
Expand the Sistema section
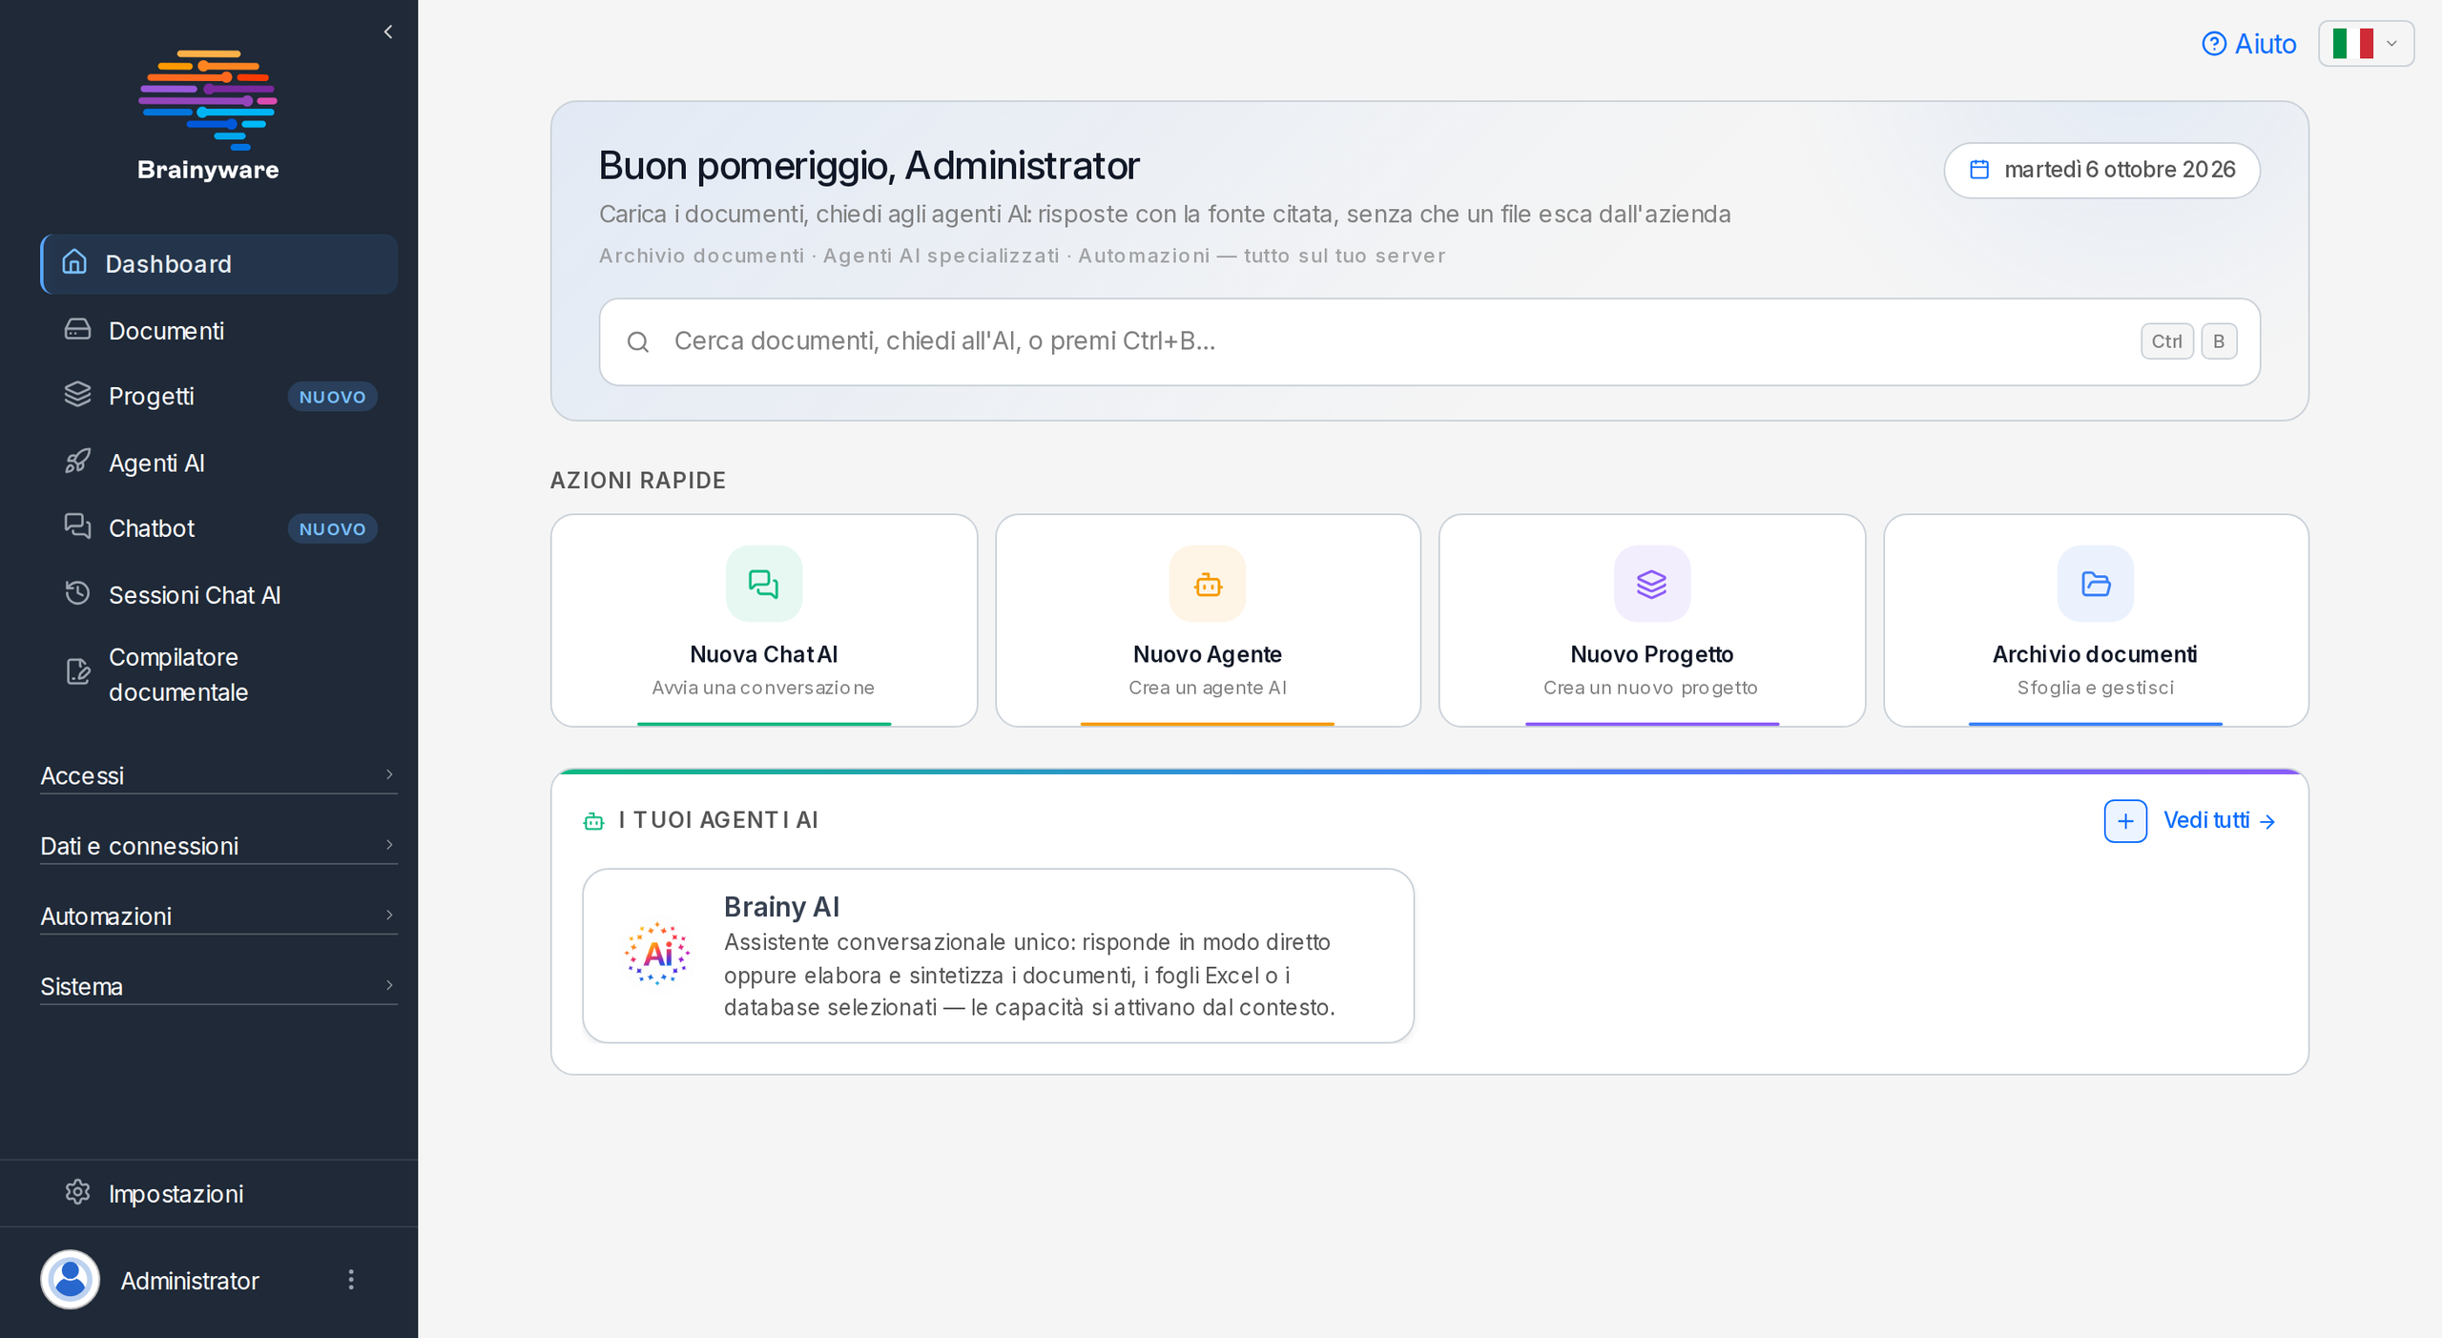click(218, 986)
